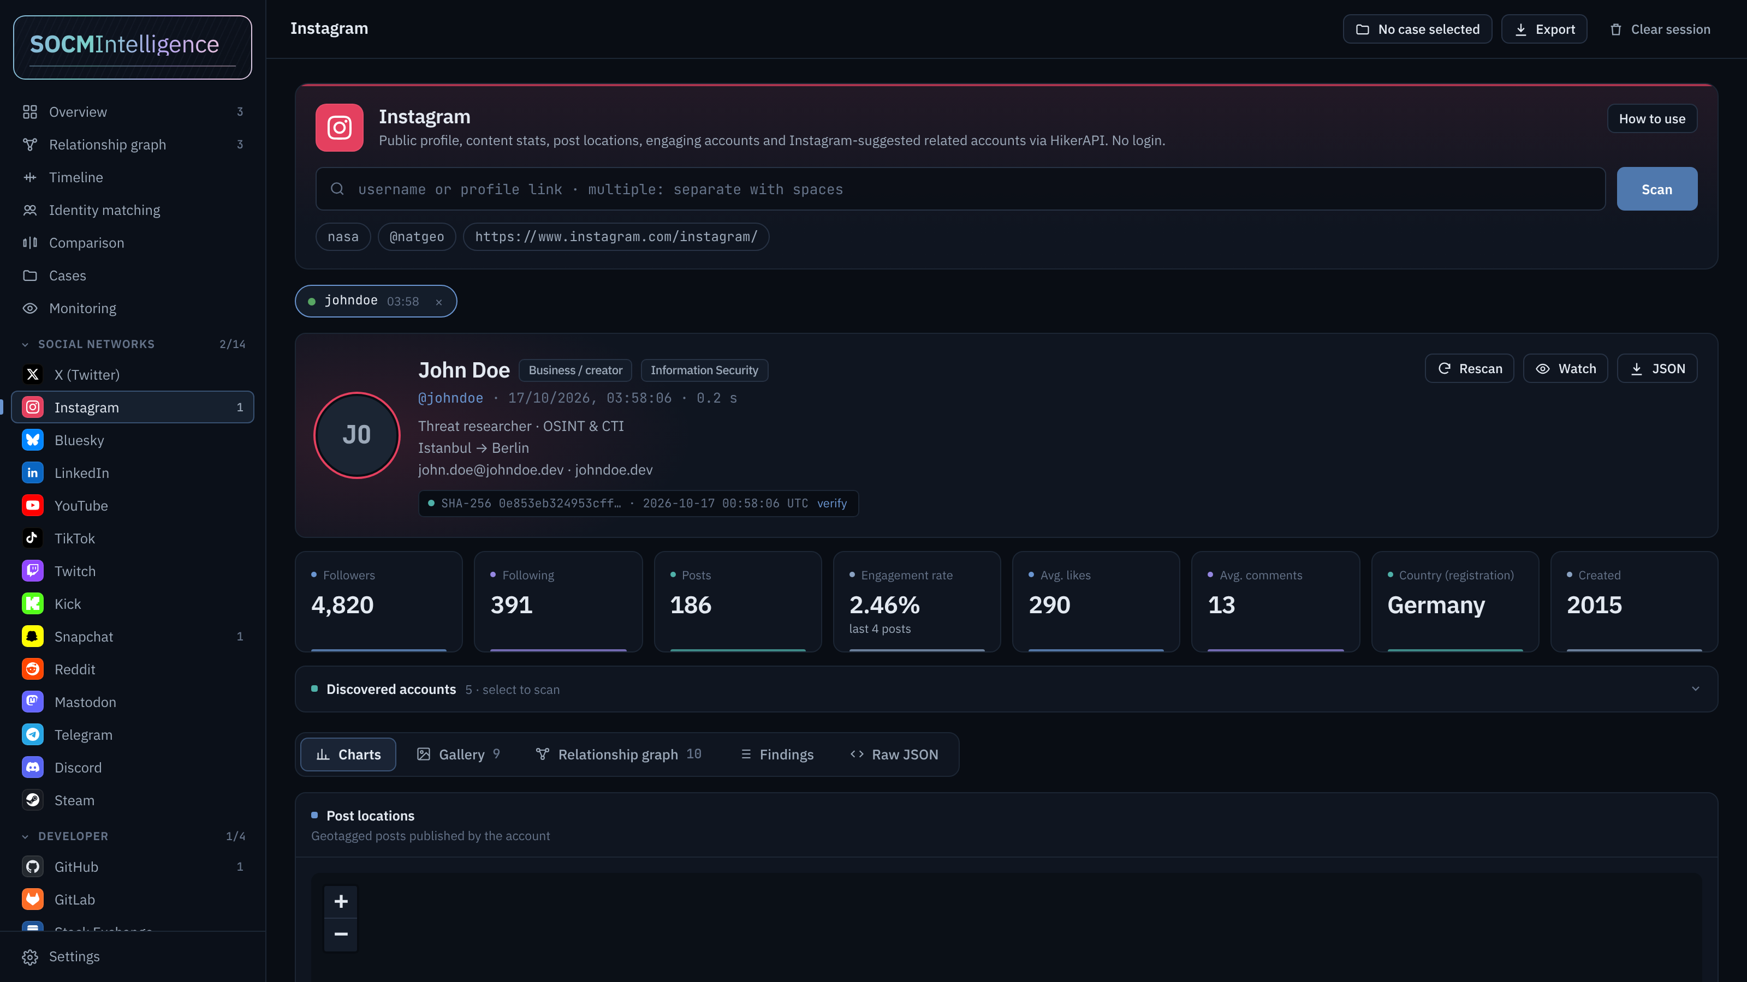Open the @johndoe handle link
The width and height of the screenshot is (1747, 982).
(x=450, y=398)
